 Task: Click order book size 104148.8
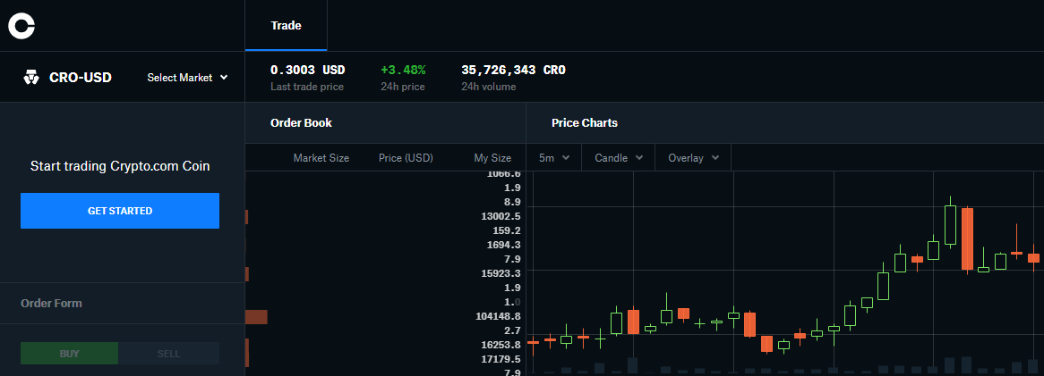point(498,316)
